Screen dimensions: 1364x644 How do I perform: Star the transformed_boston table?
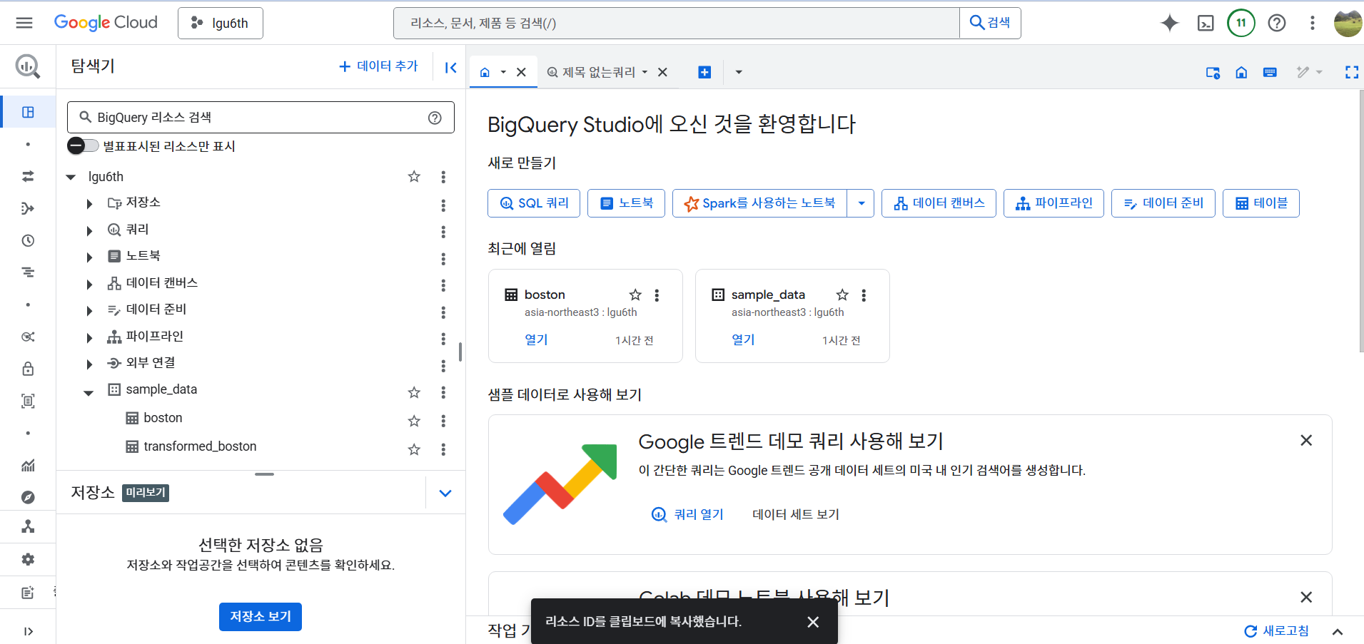click(414, 449)
